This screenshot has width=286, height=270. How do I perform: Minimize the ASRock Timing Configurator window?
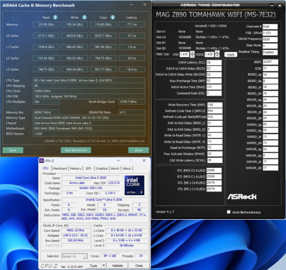(x=272, y=5)
